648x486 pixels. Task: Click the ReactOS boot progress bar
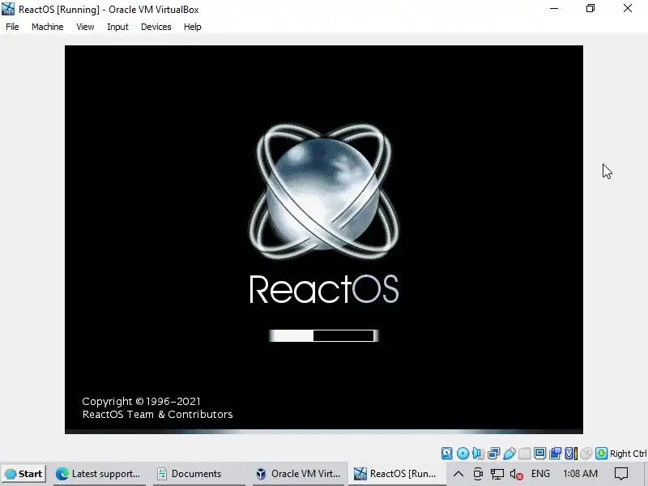[x=323, y=335]
